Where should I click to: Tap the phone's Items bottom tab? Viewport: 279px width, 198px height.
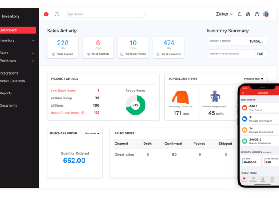(272, 179)
